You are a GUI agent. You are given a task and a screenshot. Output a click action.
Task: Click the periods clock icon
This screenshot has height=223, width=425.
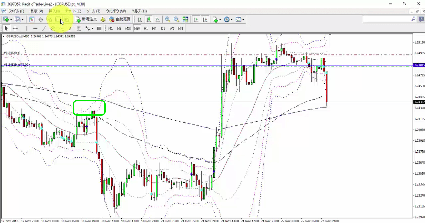227,20
